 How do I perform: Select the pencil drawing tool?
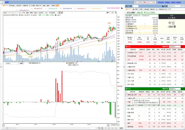coord(62,12)
